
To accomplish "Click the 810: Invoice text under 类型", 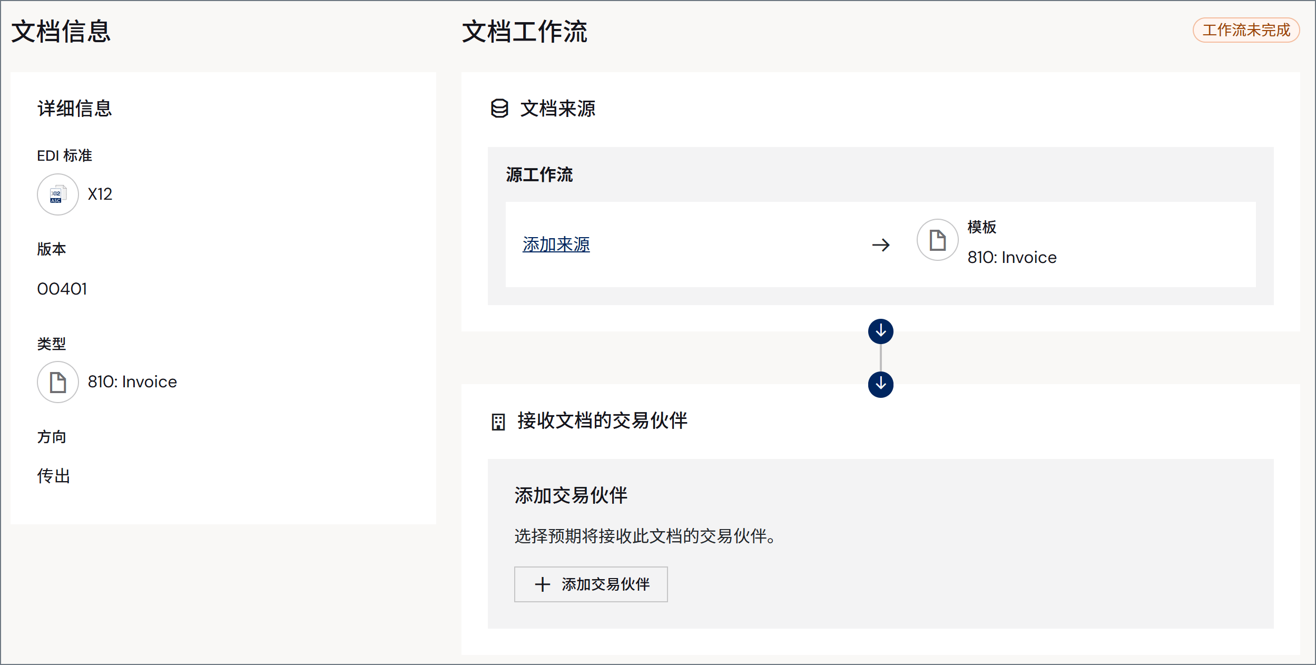I will point(132,382).
